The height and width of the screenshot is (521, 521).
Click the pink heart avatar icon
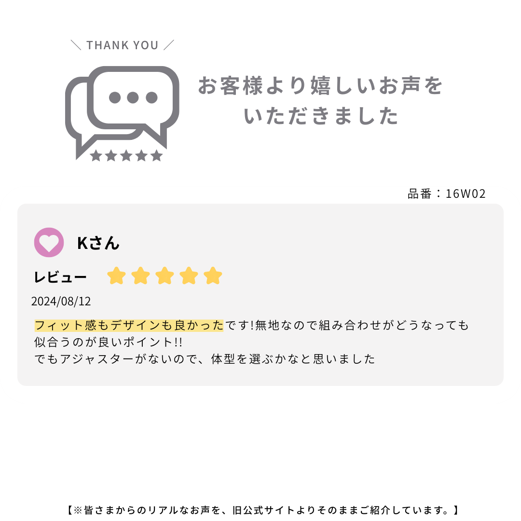pyautogui.click(x=49, y=242)
